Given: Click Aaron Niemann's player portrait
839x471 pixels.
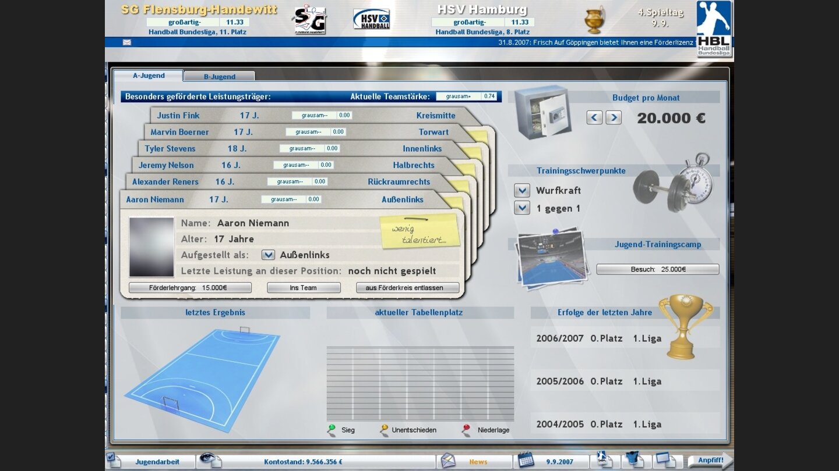Looking at the screenshot, I should pos(151,247).
